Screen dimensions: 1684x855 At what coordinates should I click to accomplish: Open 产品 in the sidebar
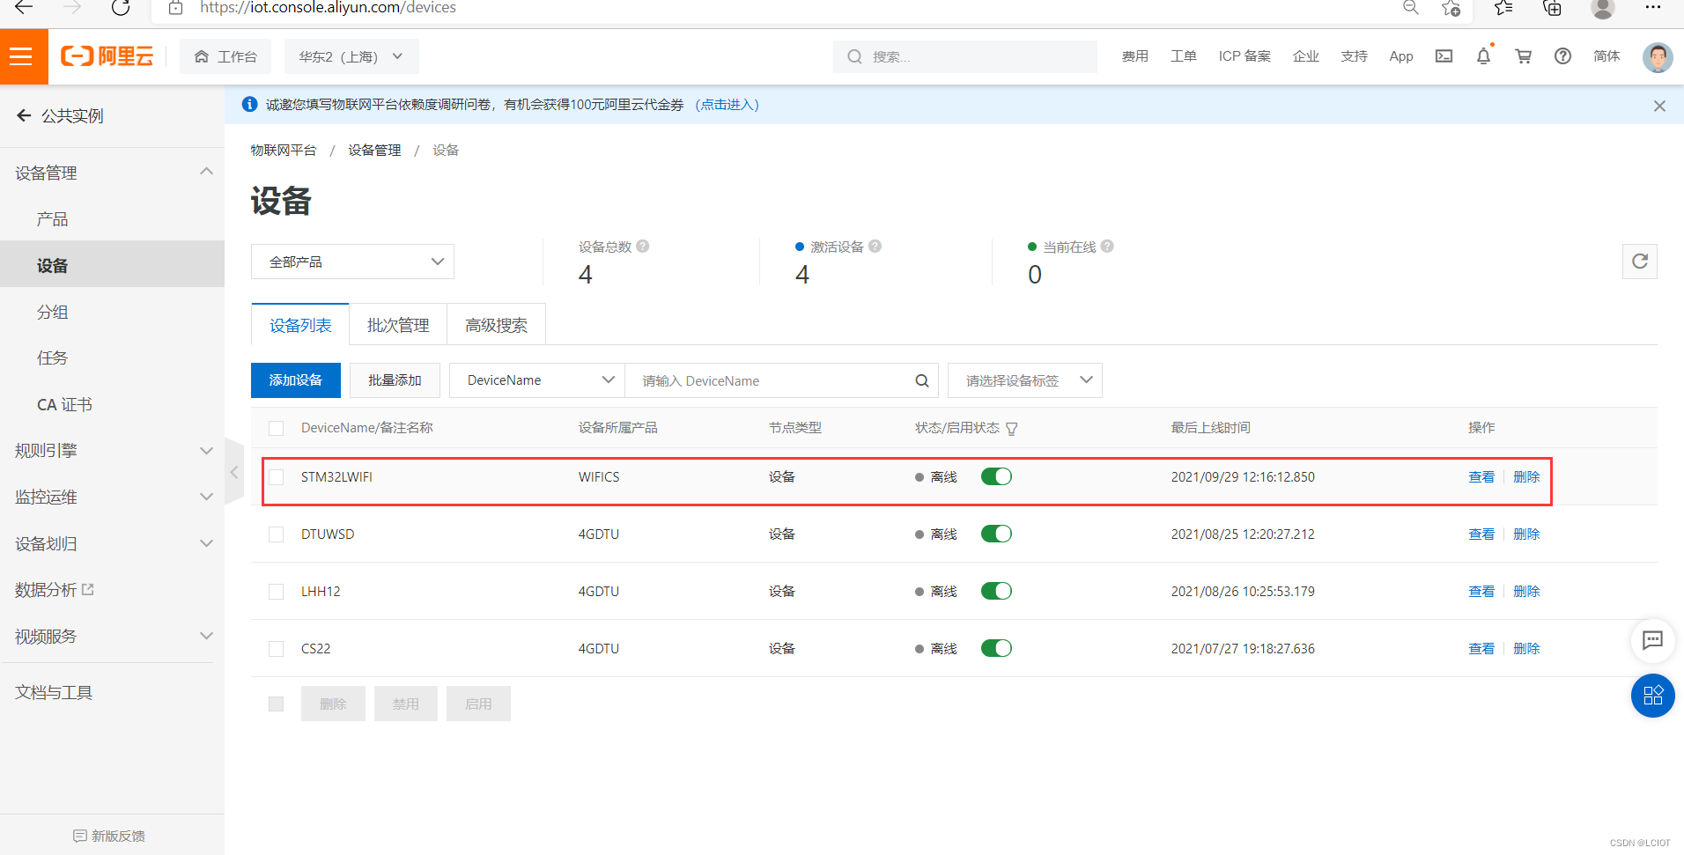[x=52, y=219]
